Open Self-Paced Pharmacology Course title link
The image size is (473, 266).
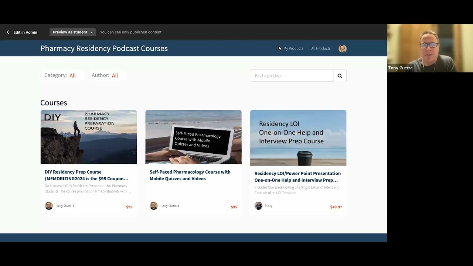pyautogui.click(x=190, y=175)
